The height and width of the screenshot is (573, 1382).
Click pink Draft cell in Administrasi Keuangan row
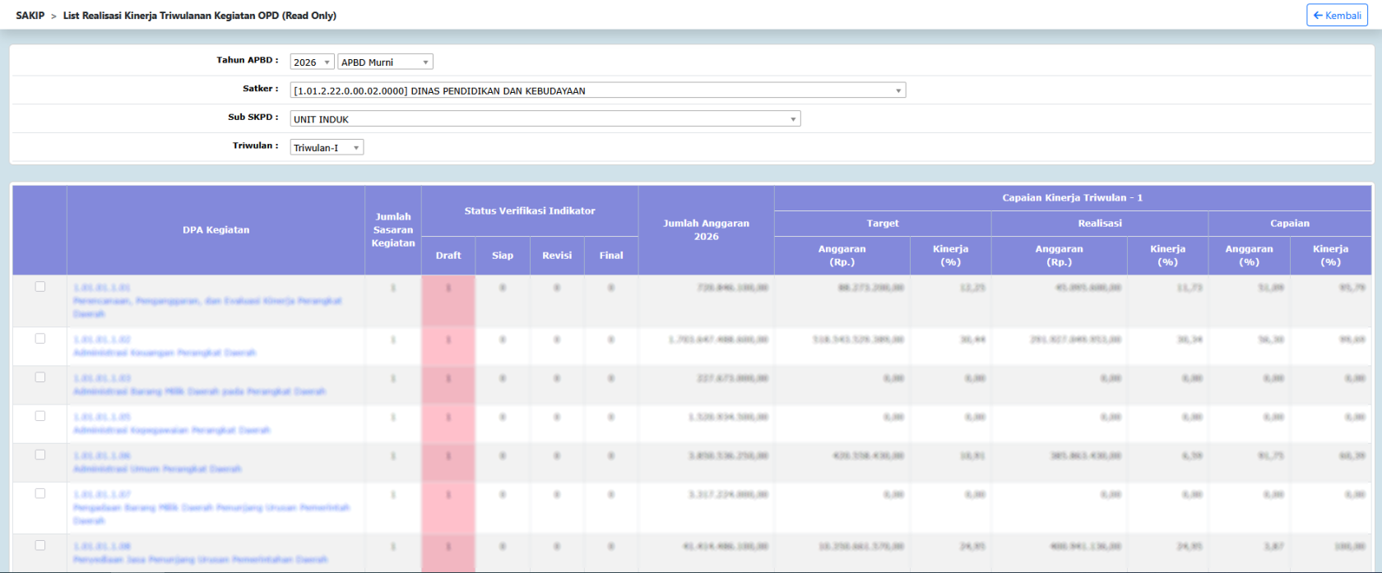pos(448,346)
